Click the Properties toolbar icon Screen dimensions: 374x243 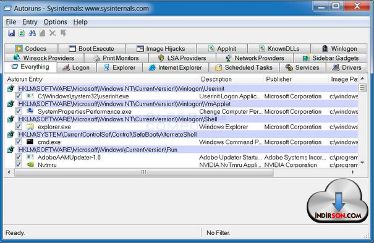point(42,33)
